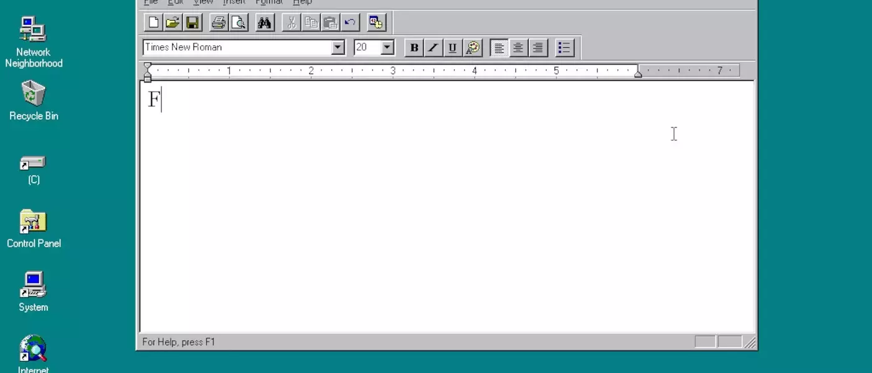
Task: Click the Copy icon in the toolbar
Action: coord(311,23)
